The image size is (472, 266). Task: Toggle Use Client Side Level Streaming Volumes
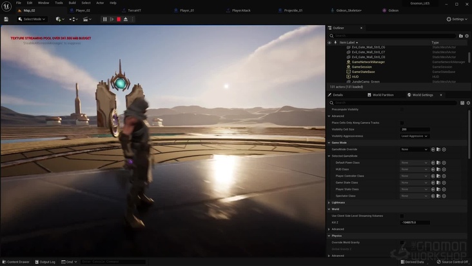pos(402,216)
